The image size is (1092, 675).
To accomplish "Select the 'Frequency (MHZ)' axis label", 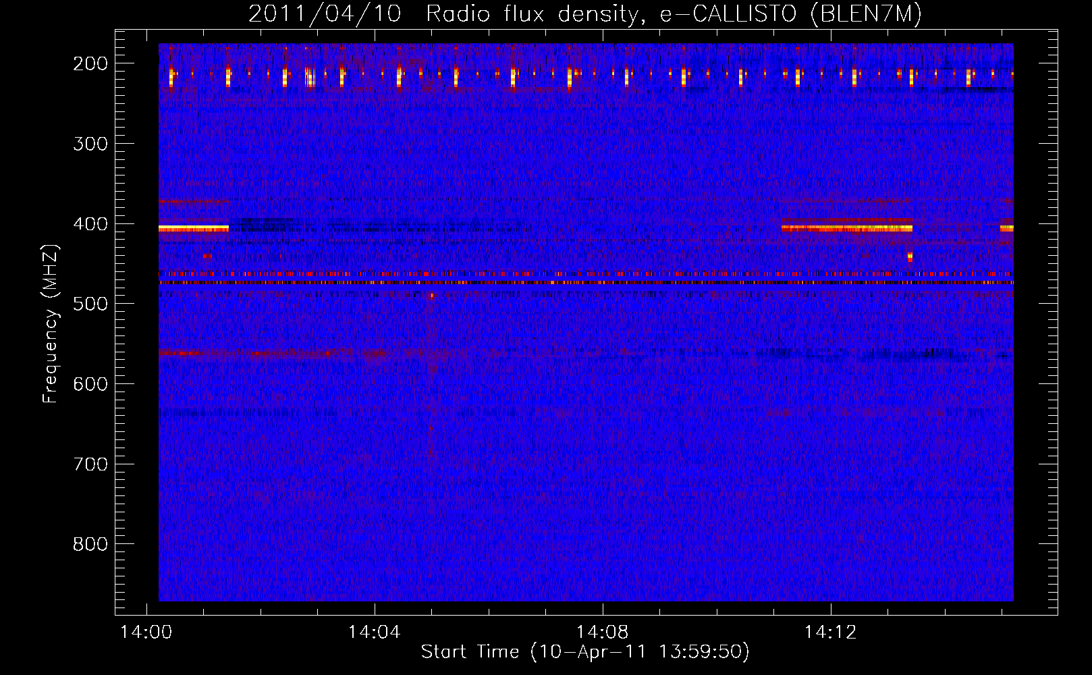I will (51, 323).
